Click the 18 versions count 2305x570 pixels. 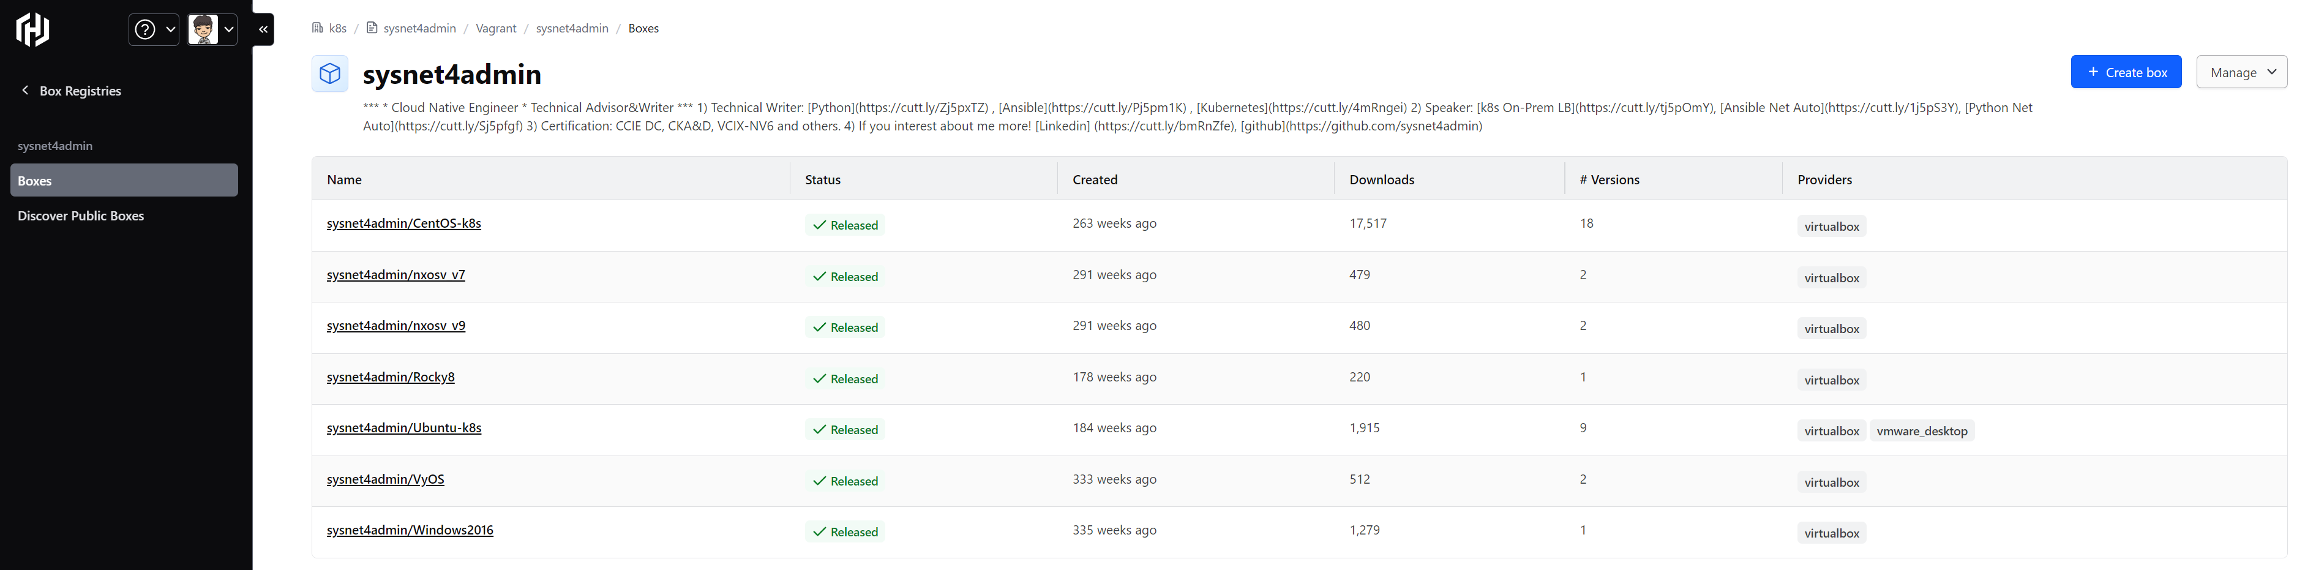[x=1586, y=223]
